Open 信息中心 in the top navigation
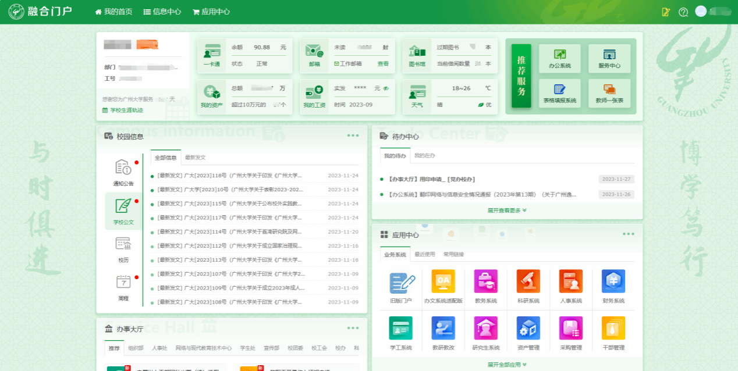This screenshot has width=738, height=371. 162,12
